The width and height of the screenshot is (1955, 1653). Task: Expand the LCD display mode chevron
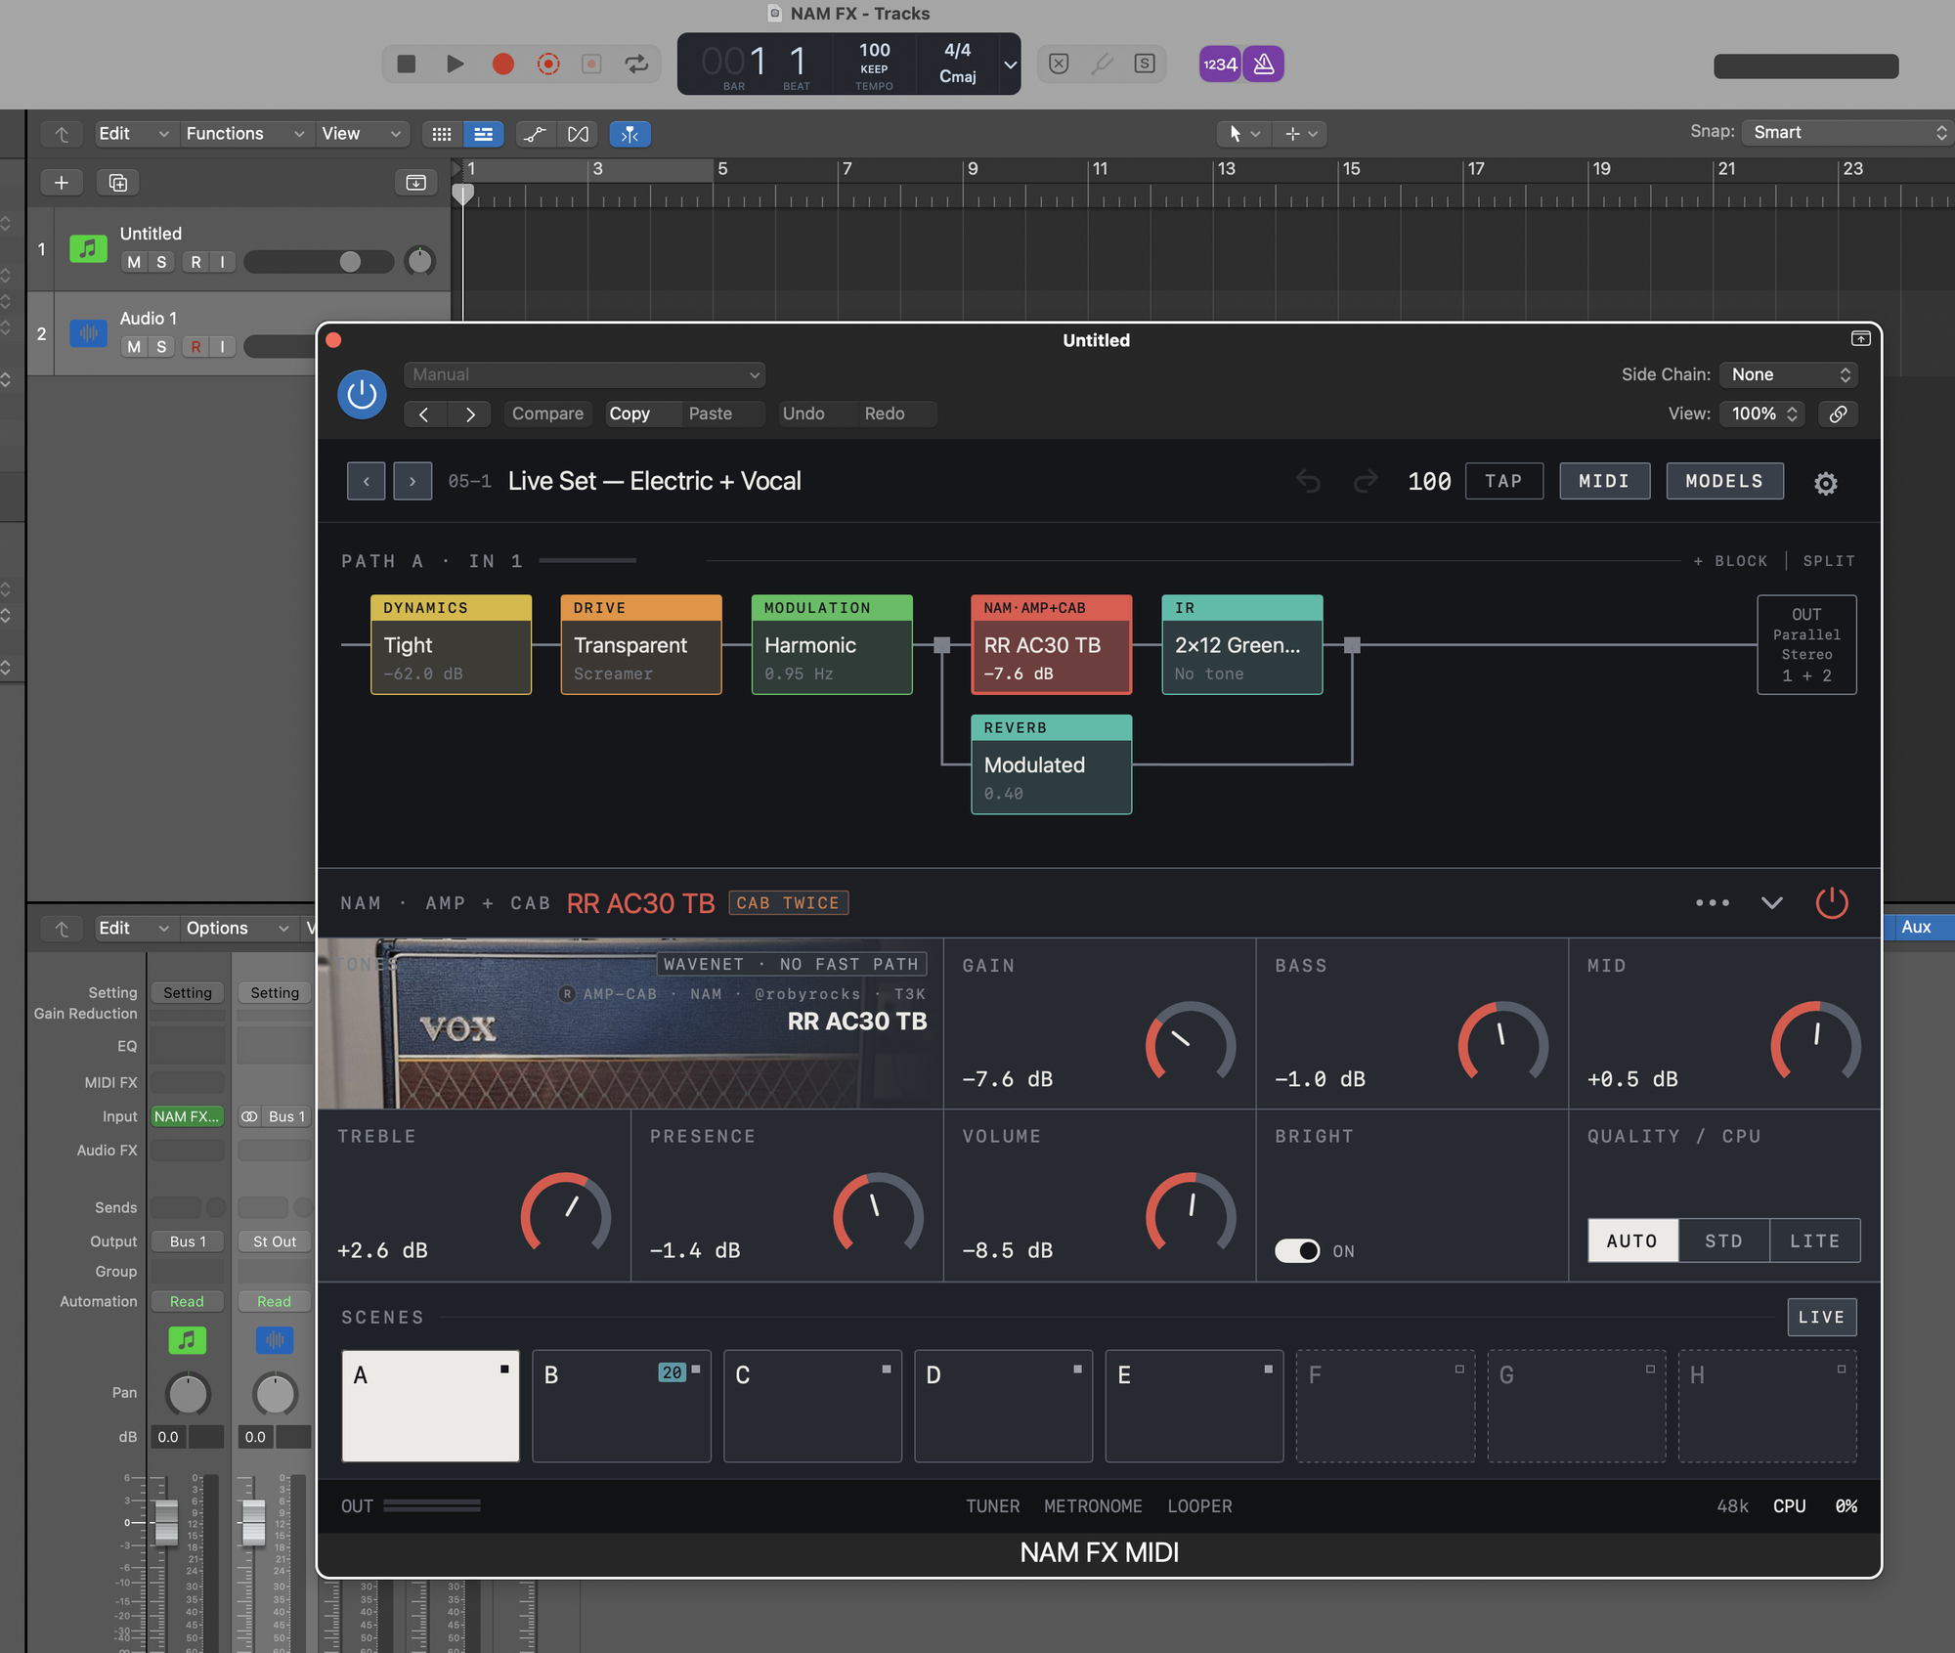pyautogui.click(x=1010, y=65)
